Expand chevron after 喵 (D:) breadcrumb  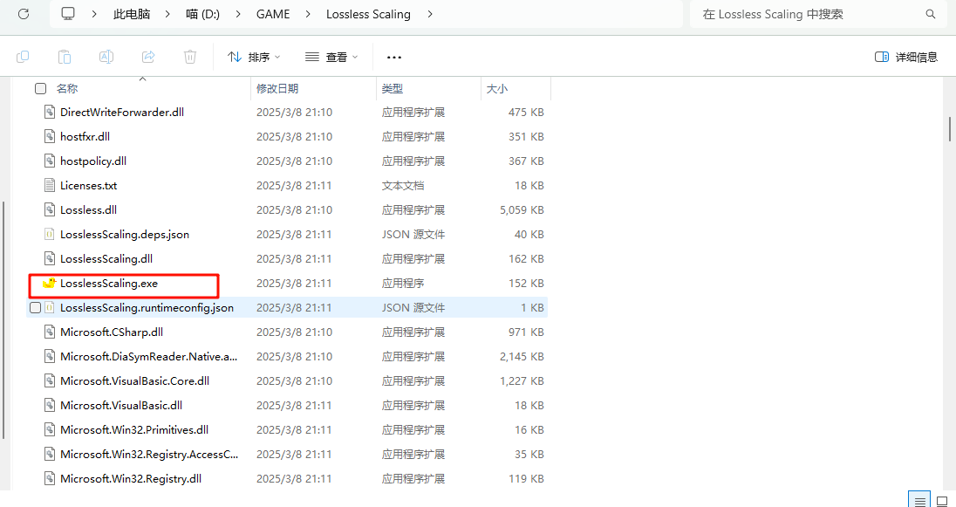(238, 14)
